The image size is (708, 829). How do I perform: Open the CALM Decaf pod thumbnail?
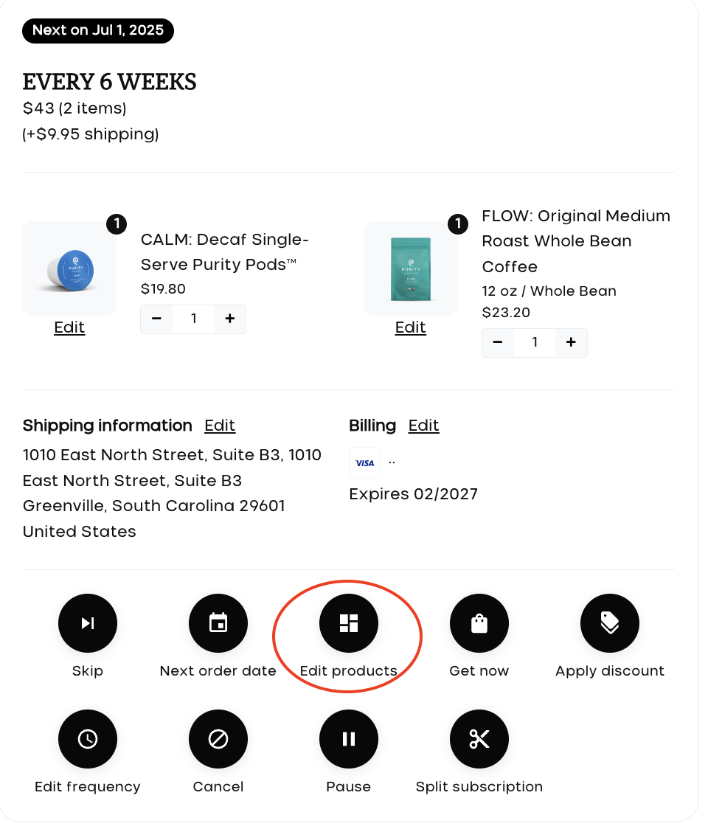click(69, 268)
